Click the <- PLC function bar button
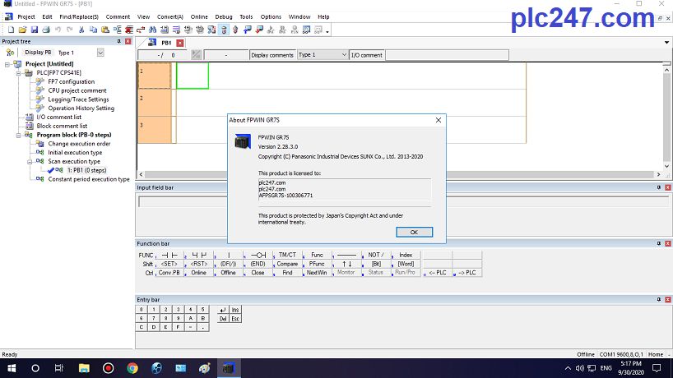The width and height of the screenshot is (673, 378). click(x=438, y=273)
